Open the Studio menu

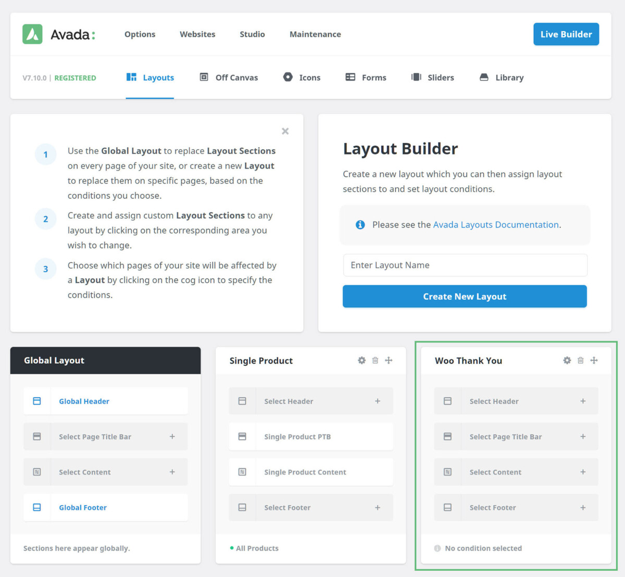[x=252, y=34]
